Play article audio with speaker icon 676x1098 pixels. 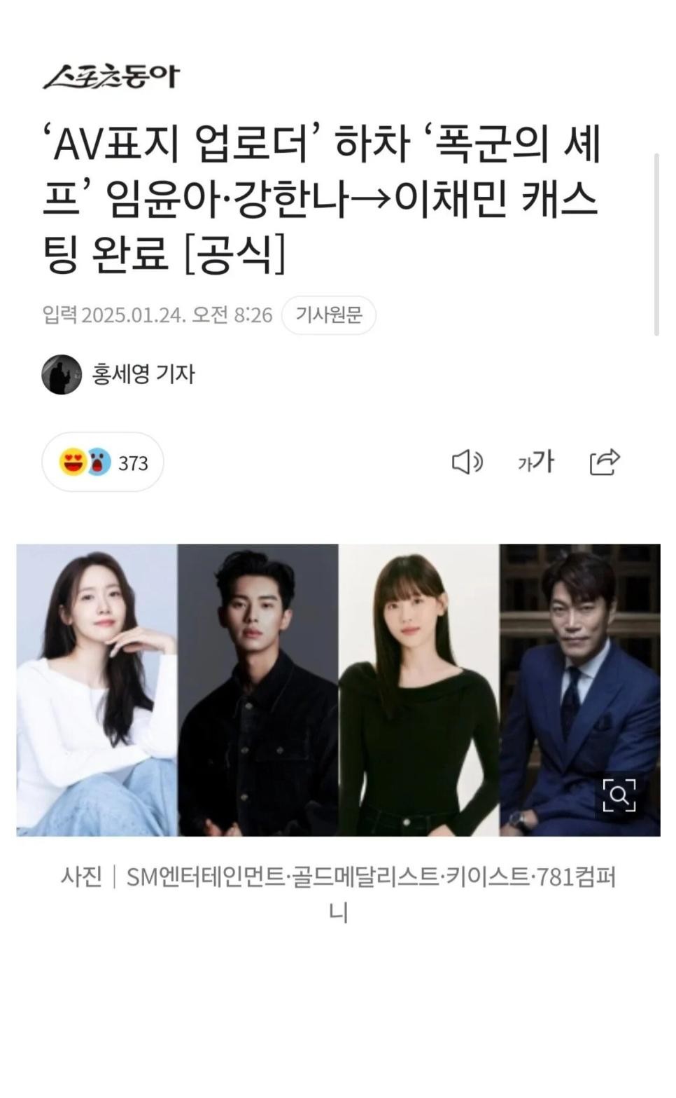pos(467,462)
